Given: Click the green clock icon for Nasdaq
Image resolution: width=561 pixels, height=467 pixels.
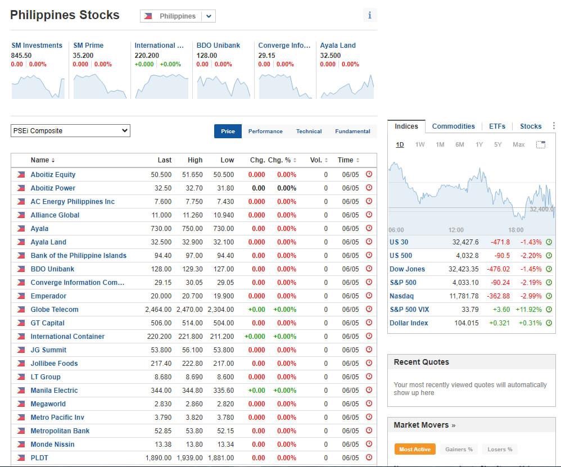Looking at the screenshot, I should coord(549,296).
